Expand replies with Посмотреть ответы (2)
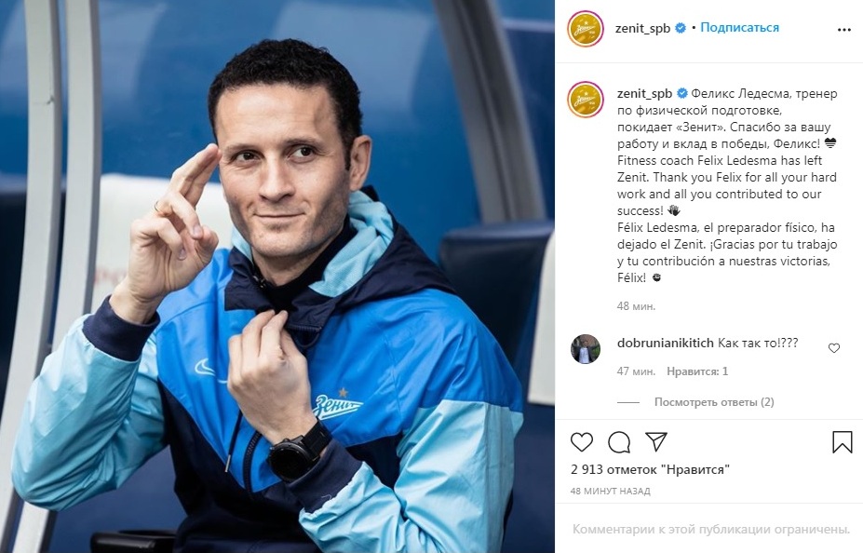The height and width of the screenshot is (553, 863). click(x=714, y=402)
